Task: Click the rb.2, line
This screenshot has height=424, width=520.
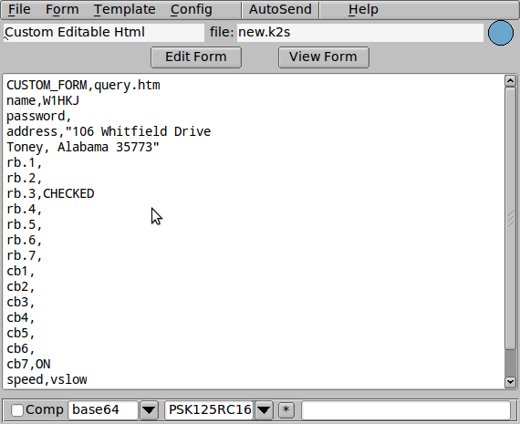Action: (x=25, y=179)
